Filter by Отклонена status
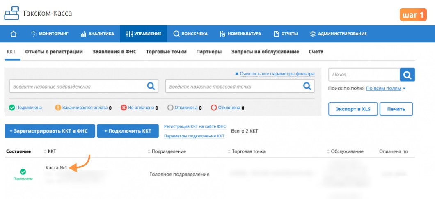The width and height of the screenshot is (435, 199). click(229, 108)
